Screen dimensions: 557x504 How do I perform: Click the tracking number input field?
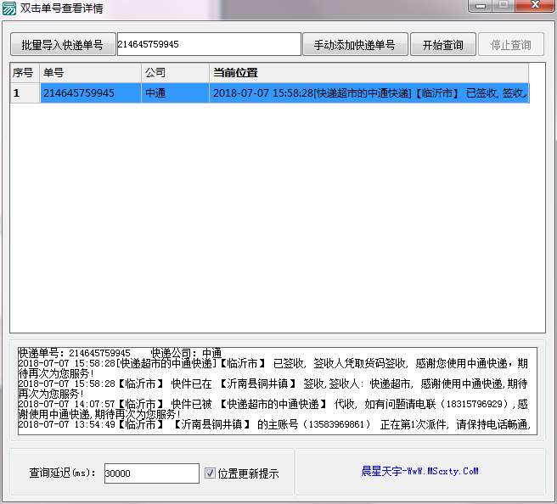click(x=208, y=44)
